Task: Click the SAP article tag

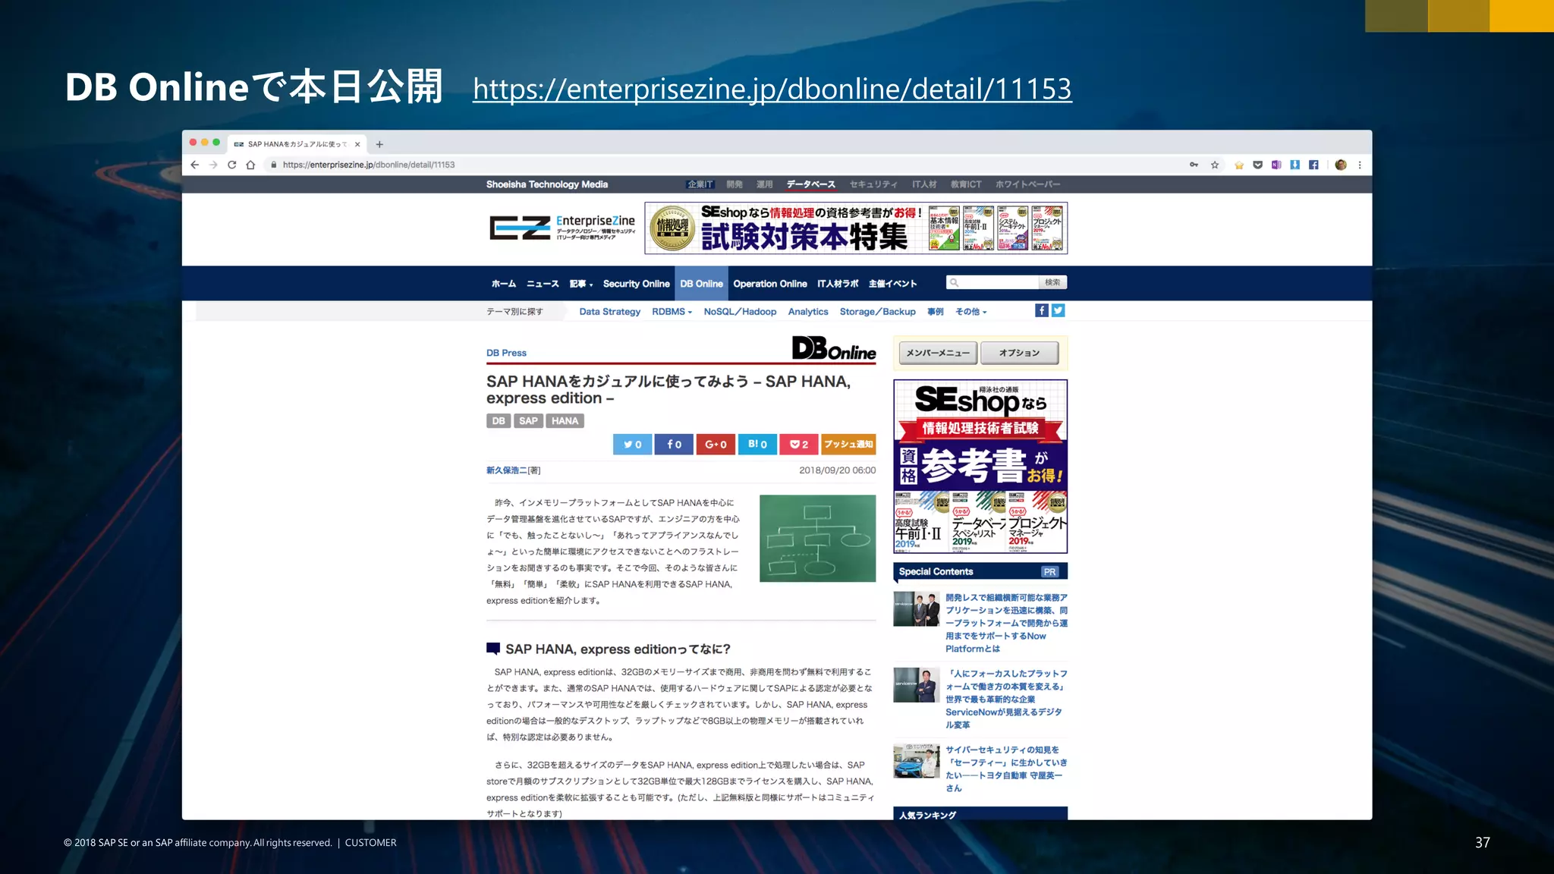Action: point(528,421)
